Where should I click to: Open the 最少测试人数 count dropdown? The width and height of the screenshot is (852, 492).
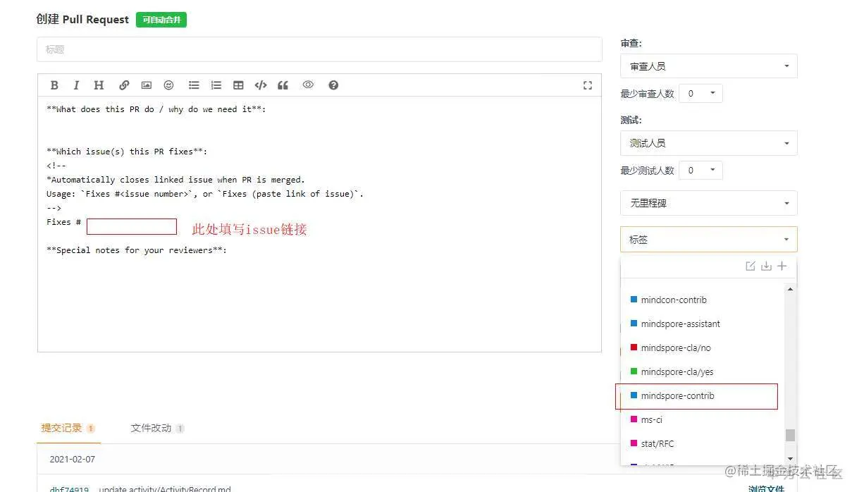[701, 171]
